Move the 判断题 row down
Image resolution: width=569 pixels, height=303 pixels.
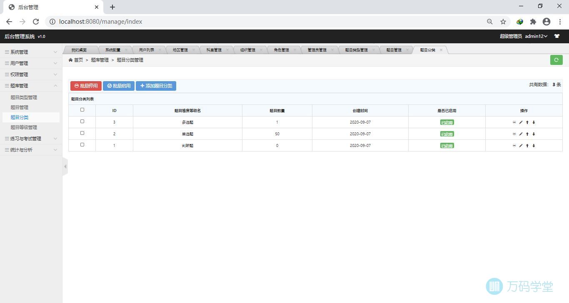click(534, 146)
